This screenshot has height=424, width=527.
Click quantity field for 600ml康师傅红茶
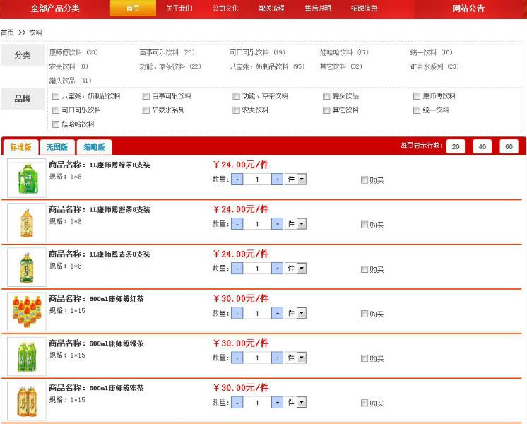pyautogui.click(x=257, y=313)
